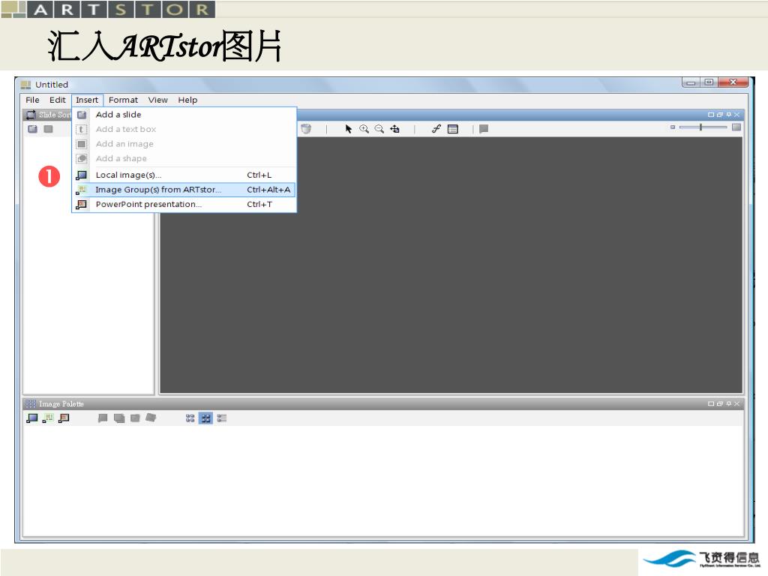This screenshot has height=576, width=768.
Task: Maximize the Untitled window
Action: click(709, 82)
